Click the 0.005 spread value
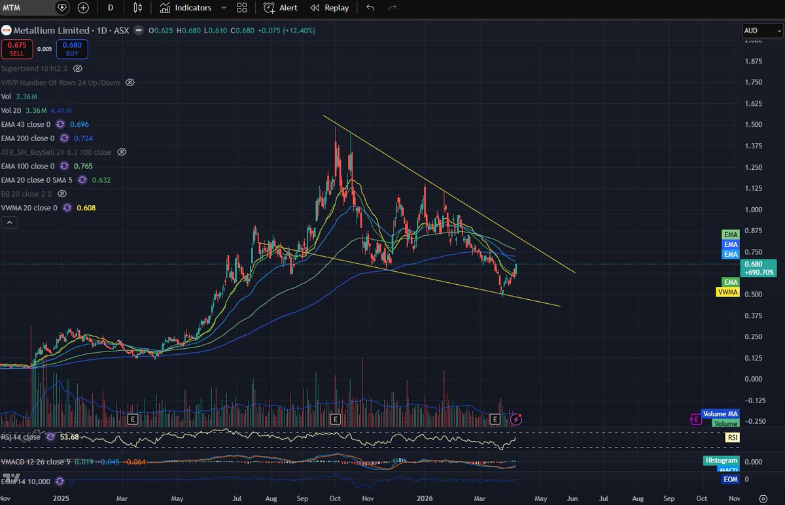Viewport: 785px width, 505px height. (x=44, y=49)
